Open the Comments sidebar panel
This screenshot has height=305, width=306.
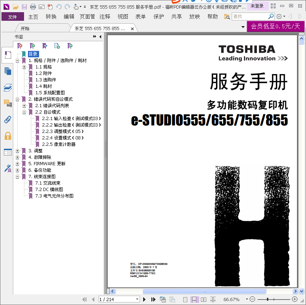(8, 103)
